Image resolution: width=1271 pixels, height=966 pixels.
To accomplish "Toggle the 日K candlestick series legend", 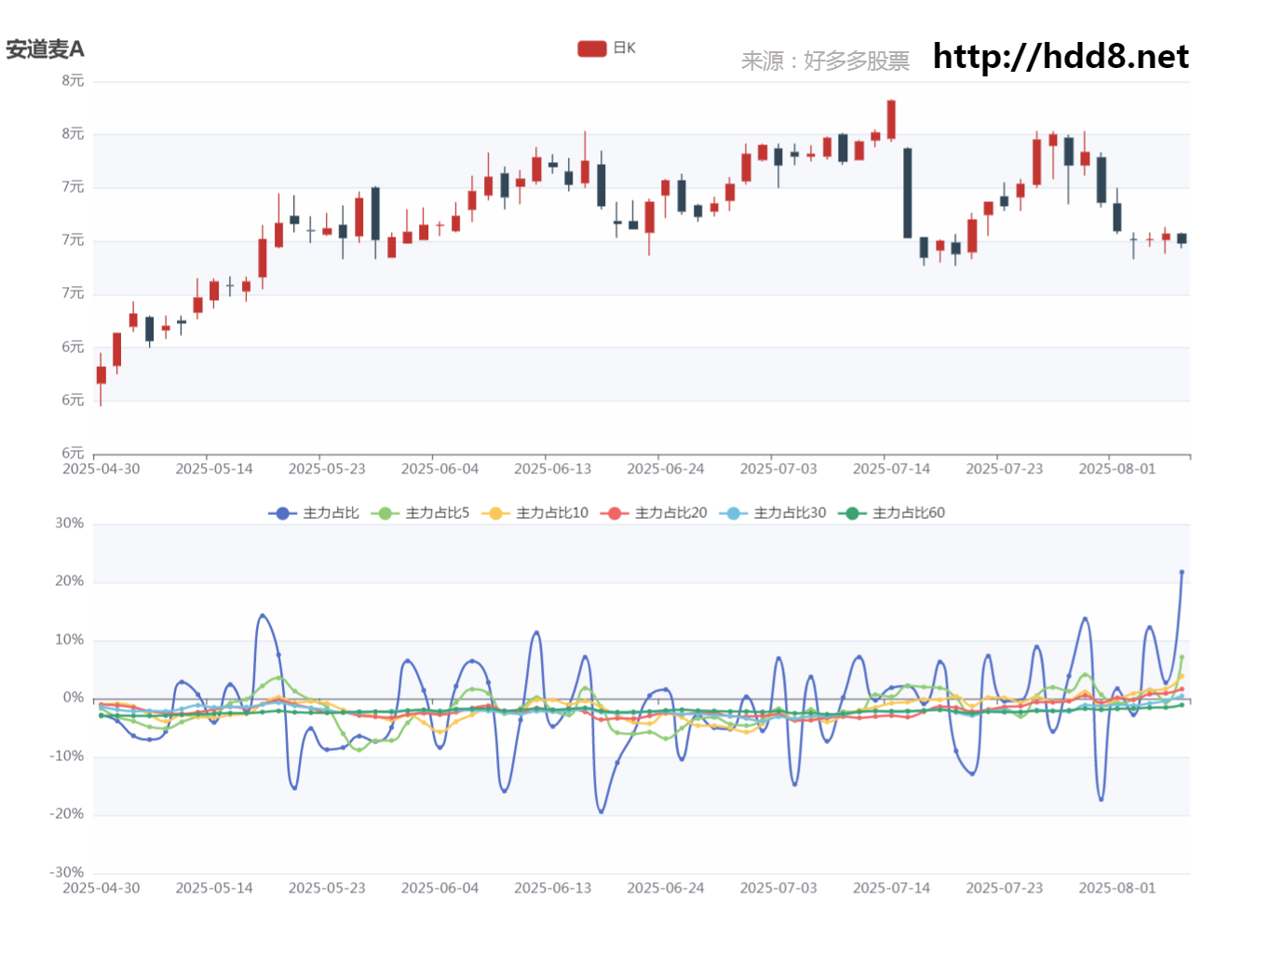I will pos(606,48).
